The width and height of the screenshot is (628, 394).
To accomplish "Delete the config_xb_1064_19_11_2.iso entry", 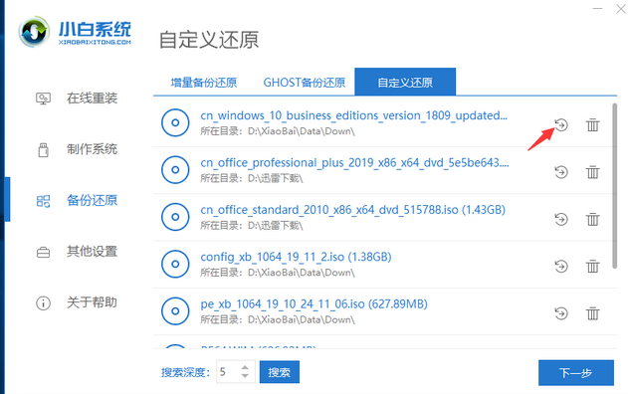I will click(x=593, y=266).
